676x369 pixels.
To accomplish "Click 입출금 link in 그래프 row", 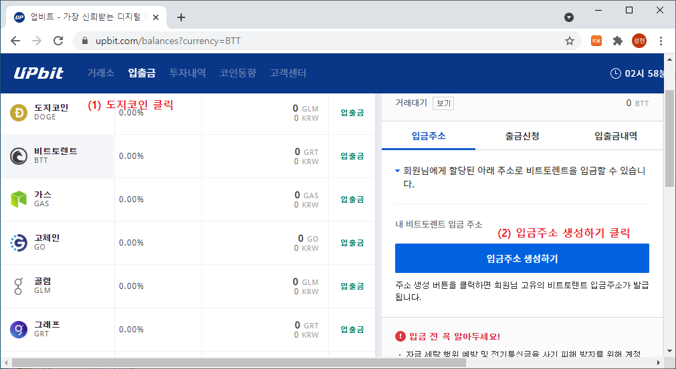I will pyautogui.click(x=352, y=330).
